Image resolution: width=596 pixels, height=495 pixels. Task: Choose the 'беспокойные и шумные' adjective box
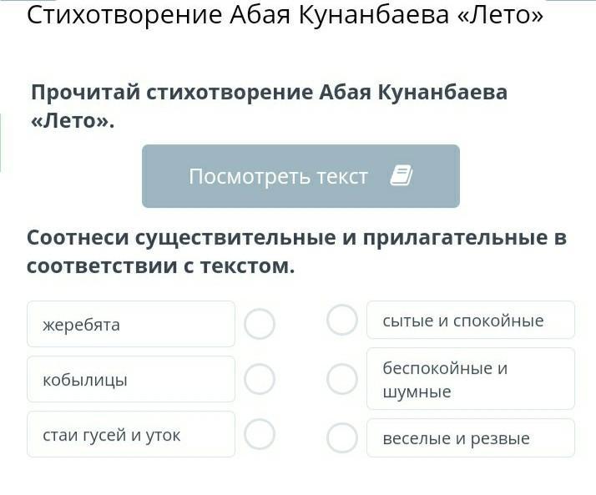click(x=470, y=379)
